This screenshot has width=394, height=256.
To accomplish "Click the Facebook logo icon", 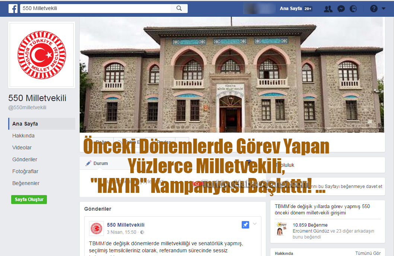I will tap(13, 8).
